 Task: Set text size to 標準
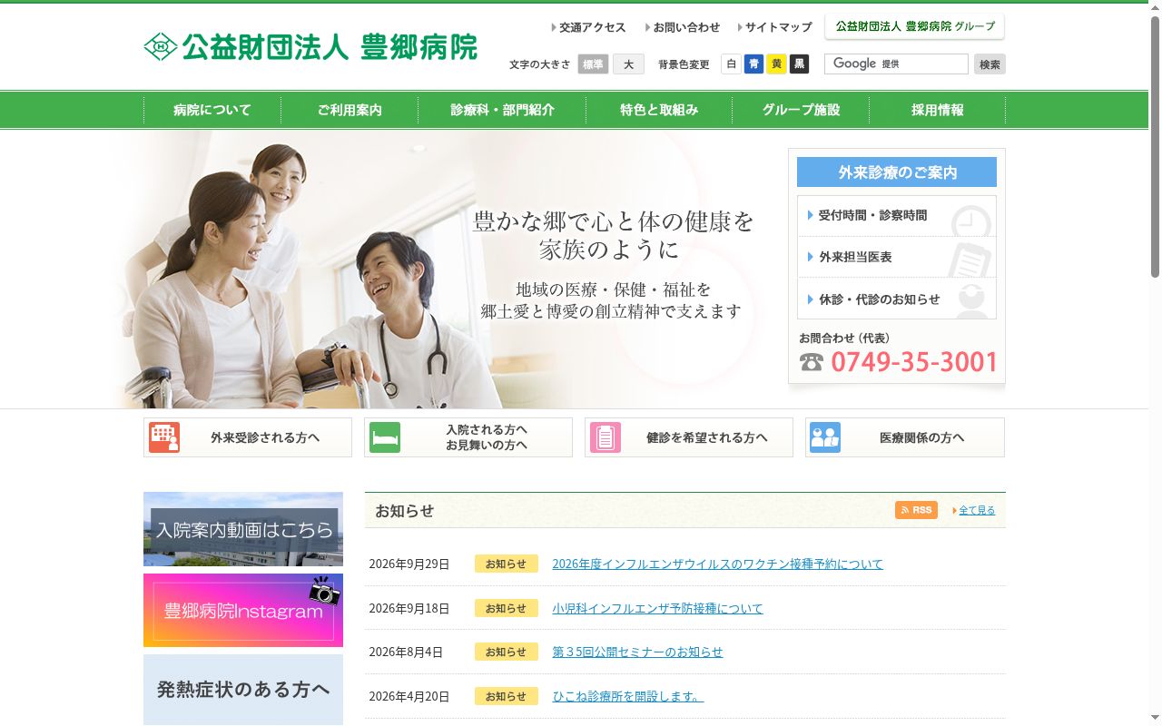click(x=593, y=64)
